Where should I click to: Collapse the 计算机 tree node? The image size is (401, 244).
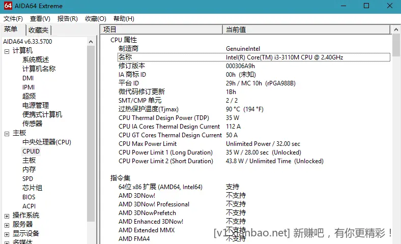pos(7,51)
